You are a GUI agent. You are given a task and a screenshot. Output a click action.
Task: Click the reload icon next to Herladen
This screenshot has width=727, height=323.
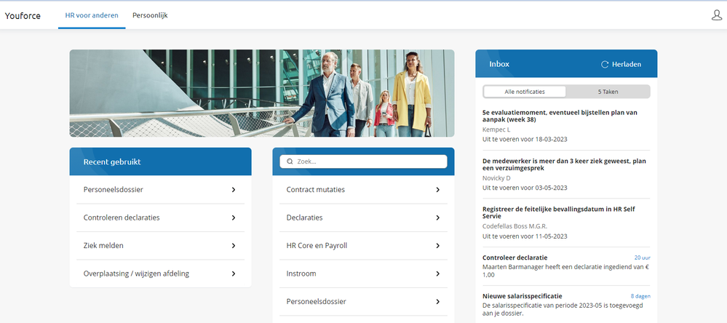[605, 65]
